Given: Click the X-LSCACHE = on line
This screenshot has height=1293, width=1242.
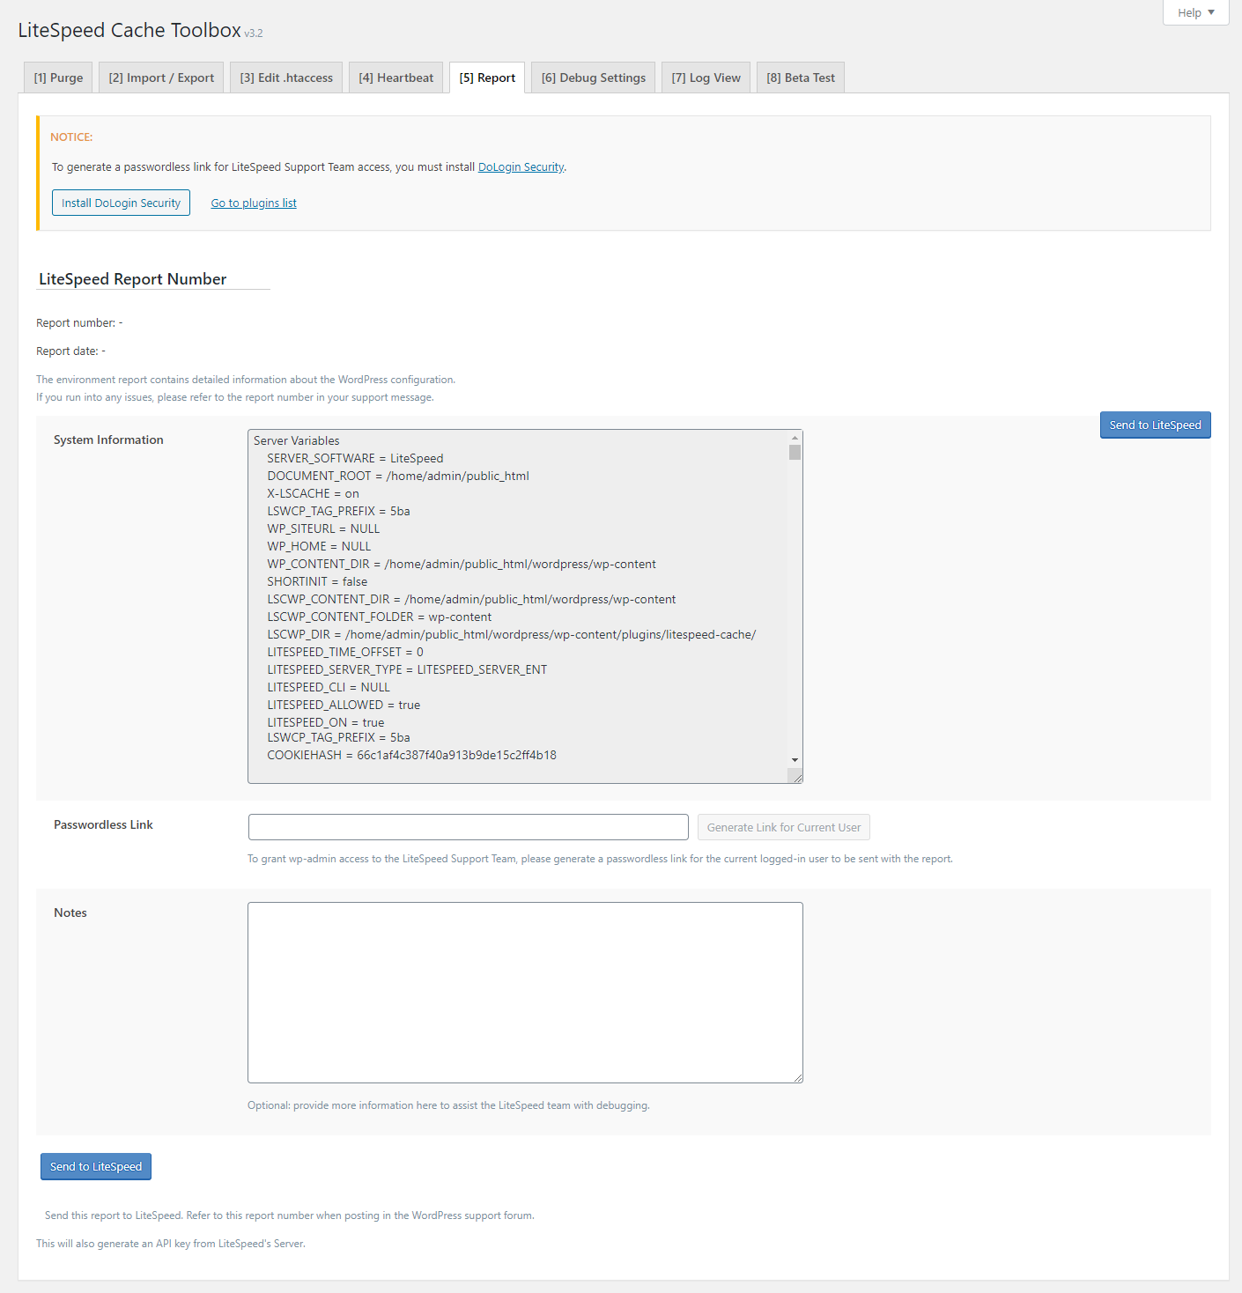Looking at the screenshot, I should tap(313, 493).
